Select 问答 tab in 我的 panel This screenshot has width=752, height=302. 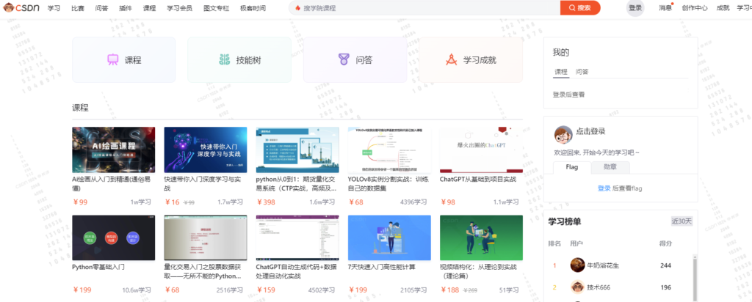point(582,72)
